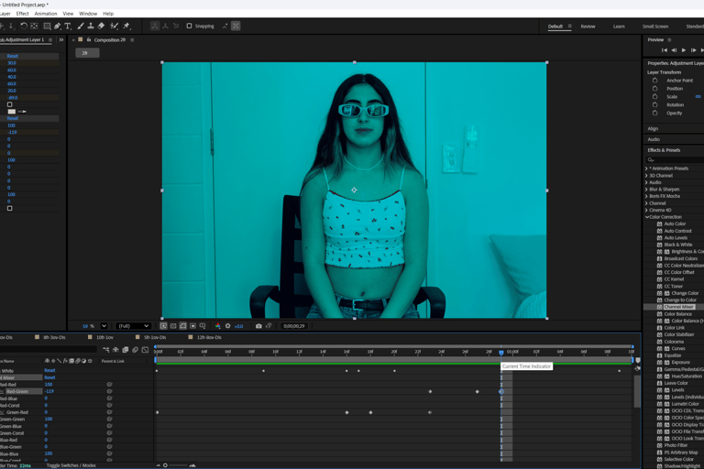Expand the Cinema 4D effects category
The height and width of the screenshot is (469, 704).
pyautogui.click(x=646, y=210)
